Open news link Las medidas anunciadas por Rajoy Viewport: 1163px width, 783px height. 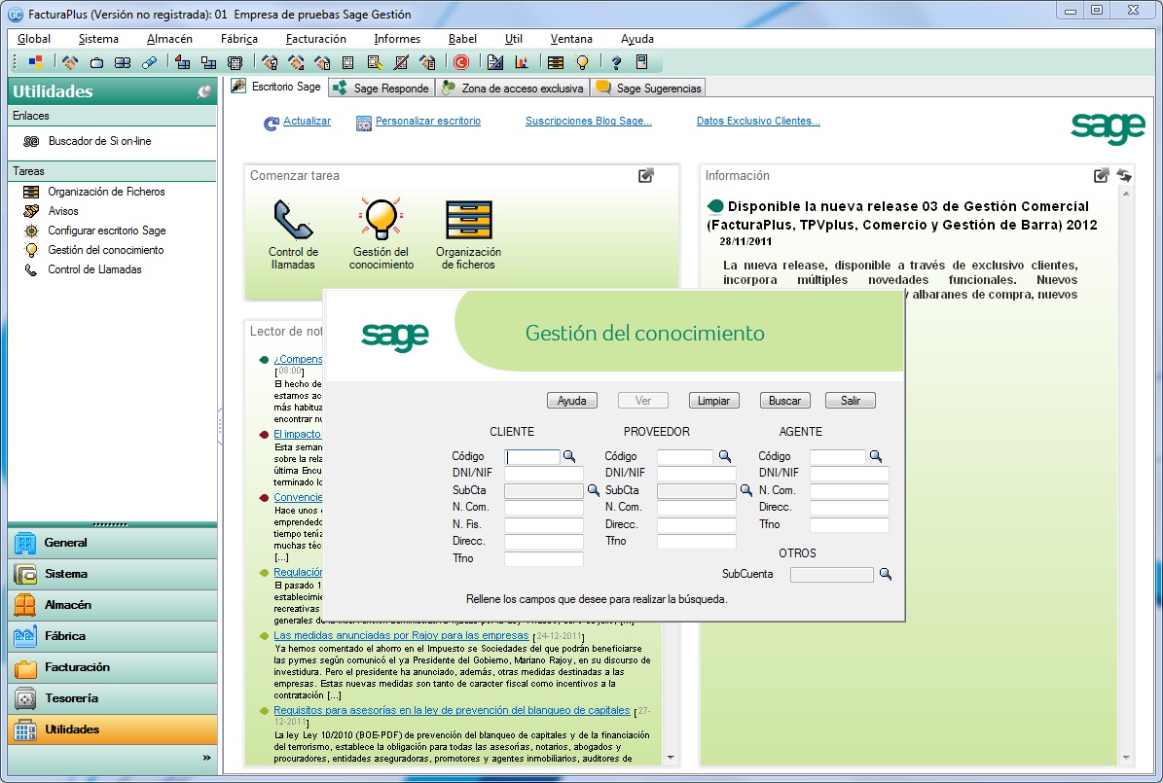point(401,635)
